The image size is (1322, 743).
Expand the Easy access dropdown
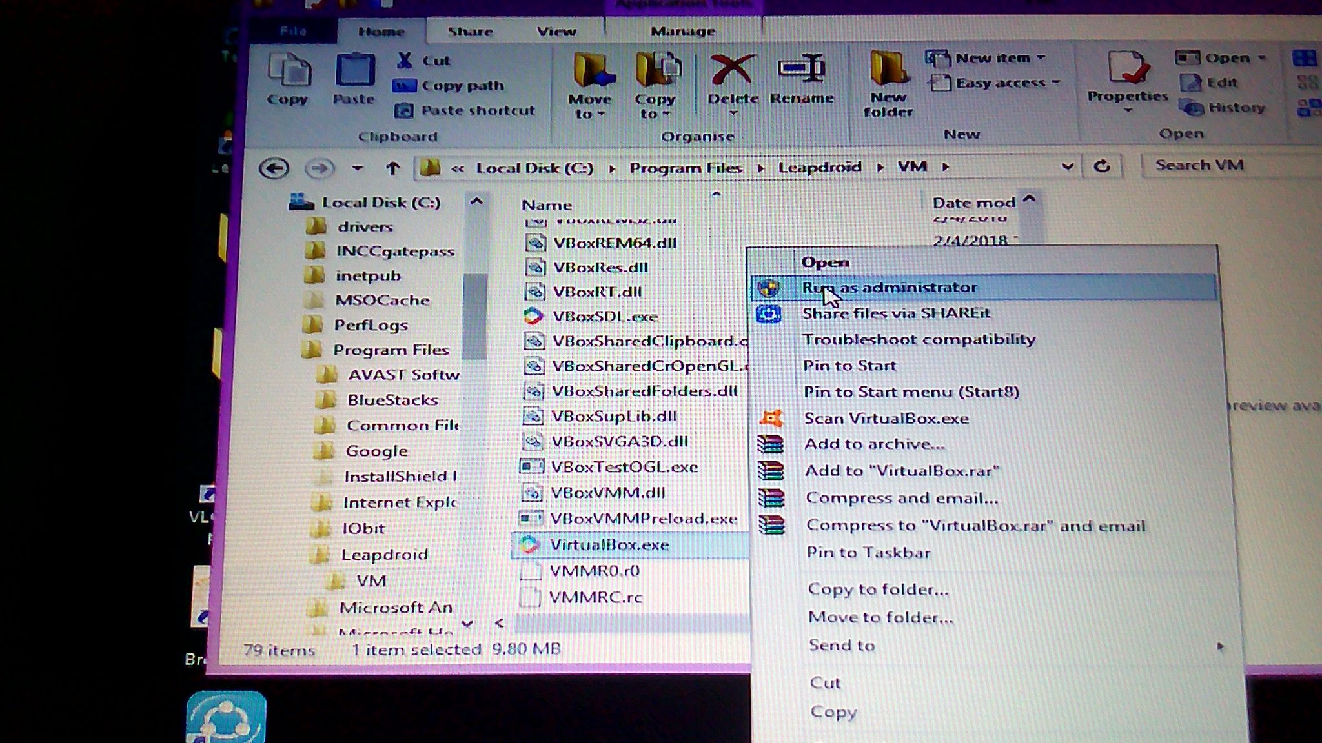1001,83
